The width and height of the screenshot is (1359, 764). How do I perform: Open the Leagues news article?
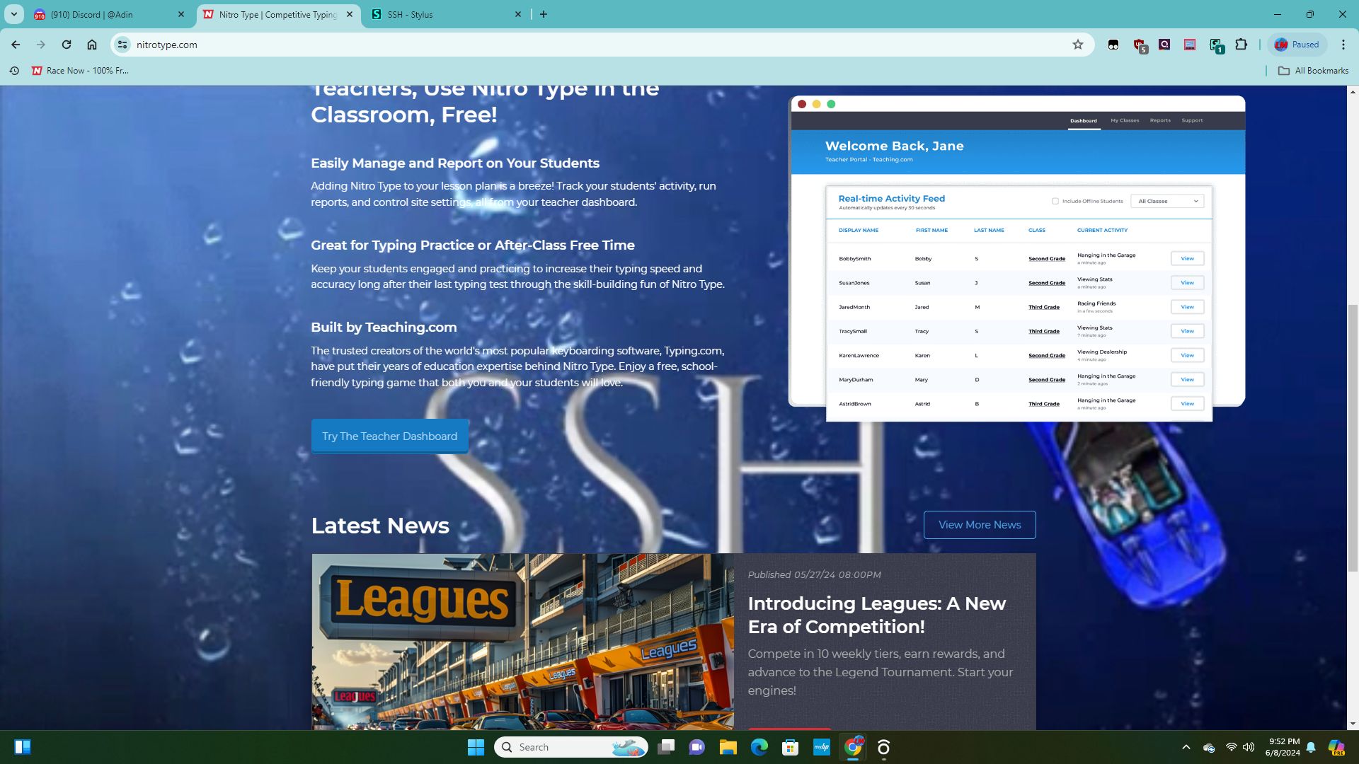[878, 615]
